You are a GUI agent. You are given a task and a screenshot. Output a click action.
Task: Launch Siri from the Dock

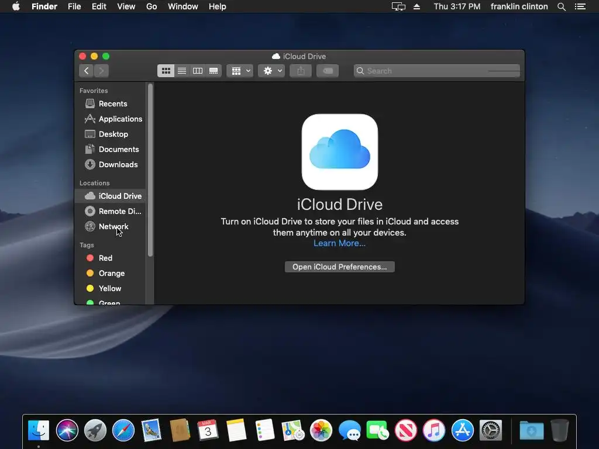tap(67, 430)
